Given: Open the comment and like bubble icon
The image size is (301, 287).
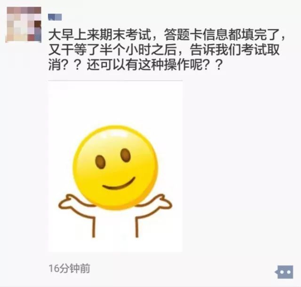Looking at the screenshot, I should pos(284,272).
